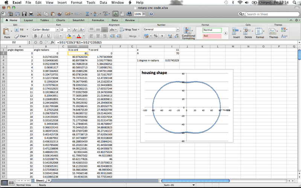The image size is (301, 188).
Task: Toggle Bold formatting button
Action: click(35, 36)
